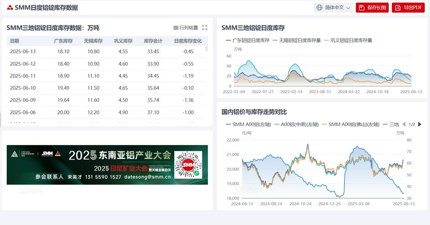Image resolution: width=430 pixels, height=225 pixels.
Task: Click the 12.20 Wuxi inventory cell
Action: click(93, 112)
